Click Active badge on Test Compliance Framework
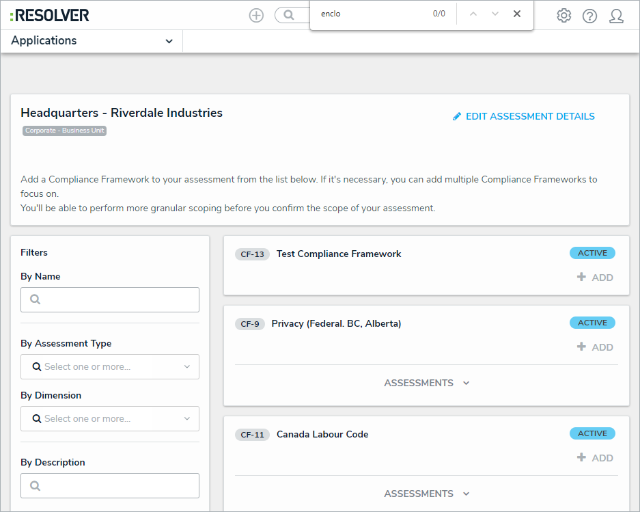 [592, 253]
